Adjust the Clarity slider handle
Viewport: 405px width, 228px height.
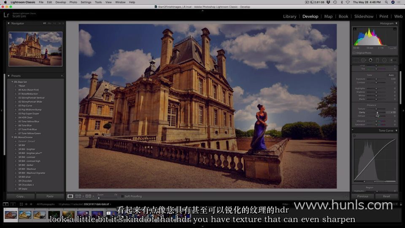[377, 112]
